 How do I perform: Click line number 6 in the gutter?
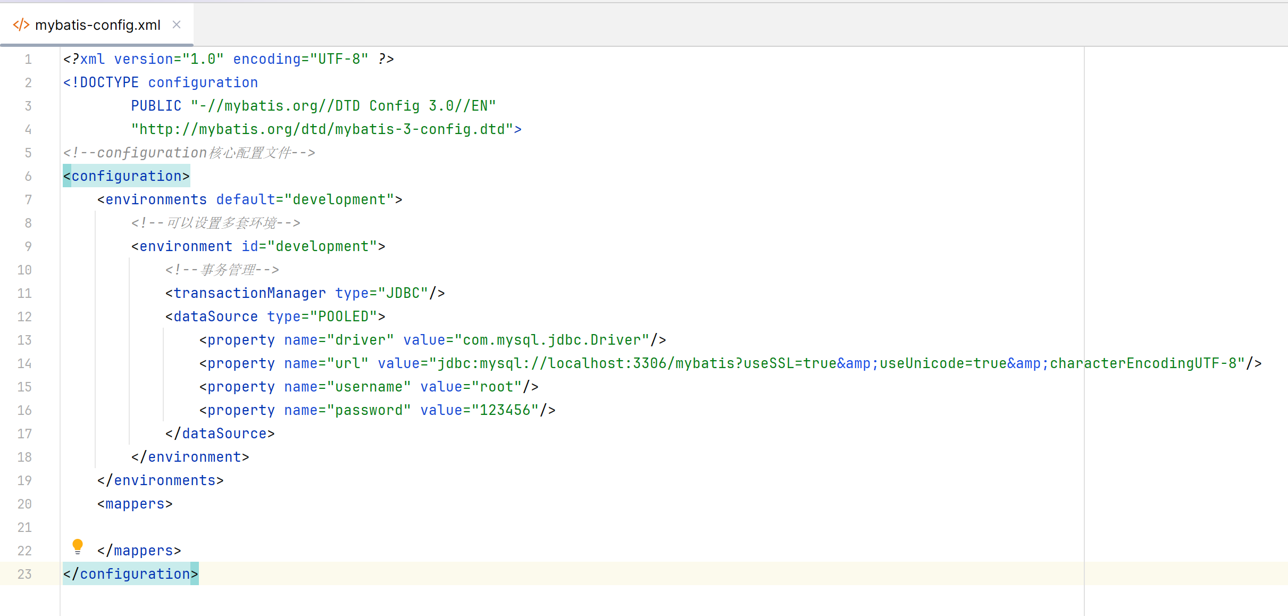tap(28, 176)
